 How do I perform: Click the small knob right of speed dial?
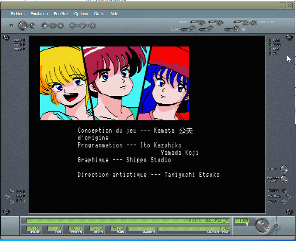276,226
